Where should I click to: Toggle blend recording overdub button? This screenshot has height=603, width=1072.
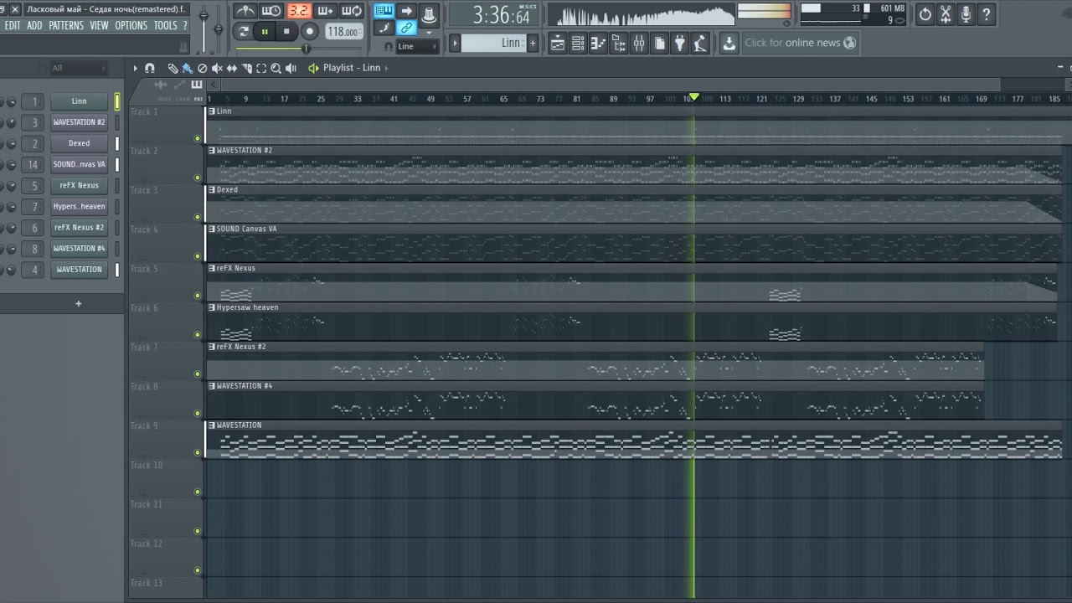click(x=325, y=11)
